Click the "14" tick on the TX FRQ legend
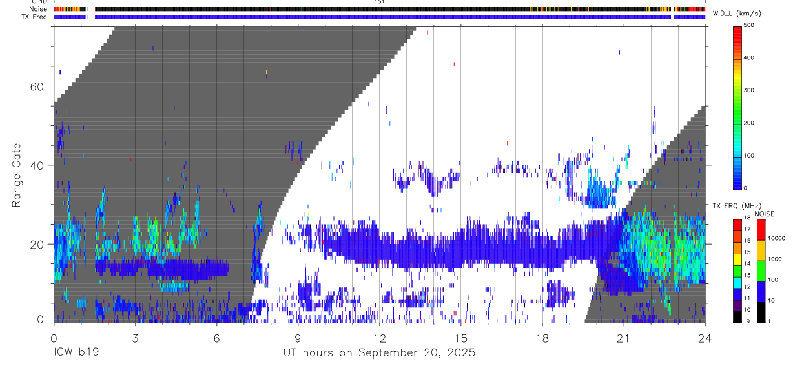Image resolution: width=793 pixels, height=366 pixels. click(x=748, y=263)
